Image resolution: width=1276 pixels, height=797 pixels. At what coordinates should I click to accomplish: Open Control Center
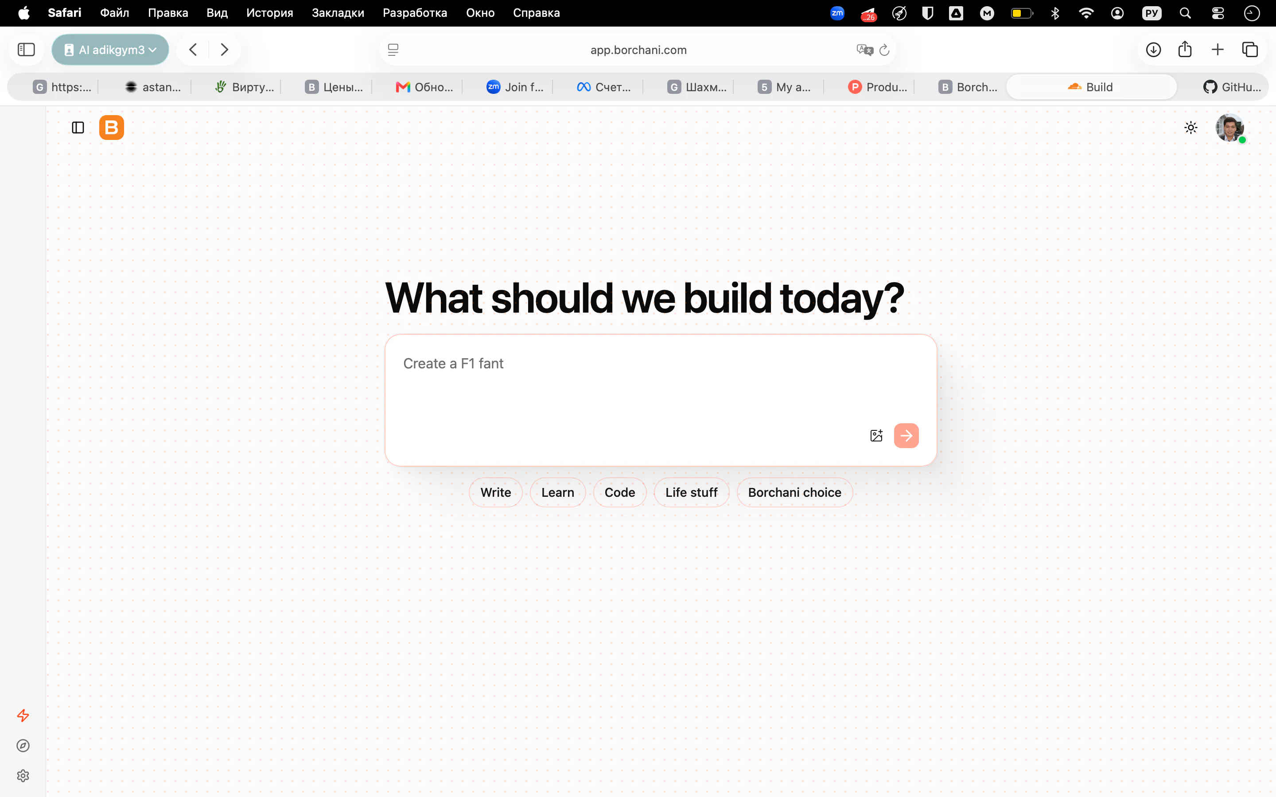point(1218,13)
